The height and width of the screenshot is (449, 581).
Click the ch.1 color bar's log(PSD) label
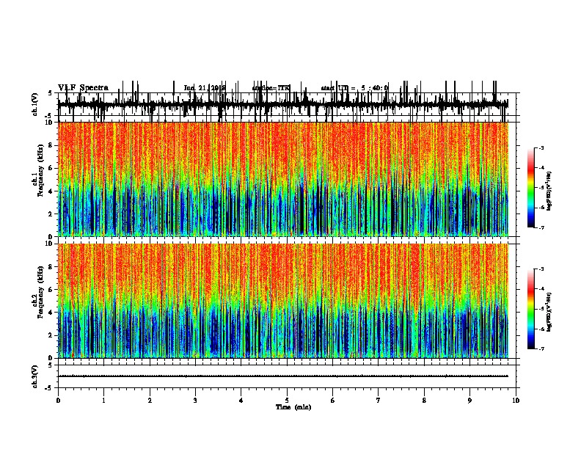(549, 191)
